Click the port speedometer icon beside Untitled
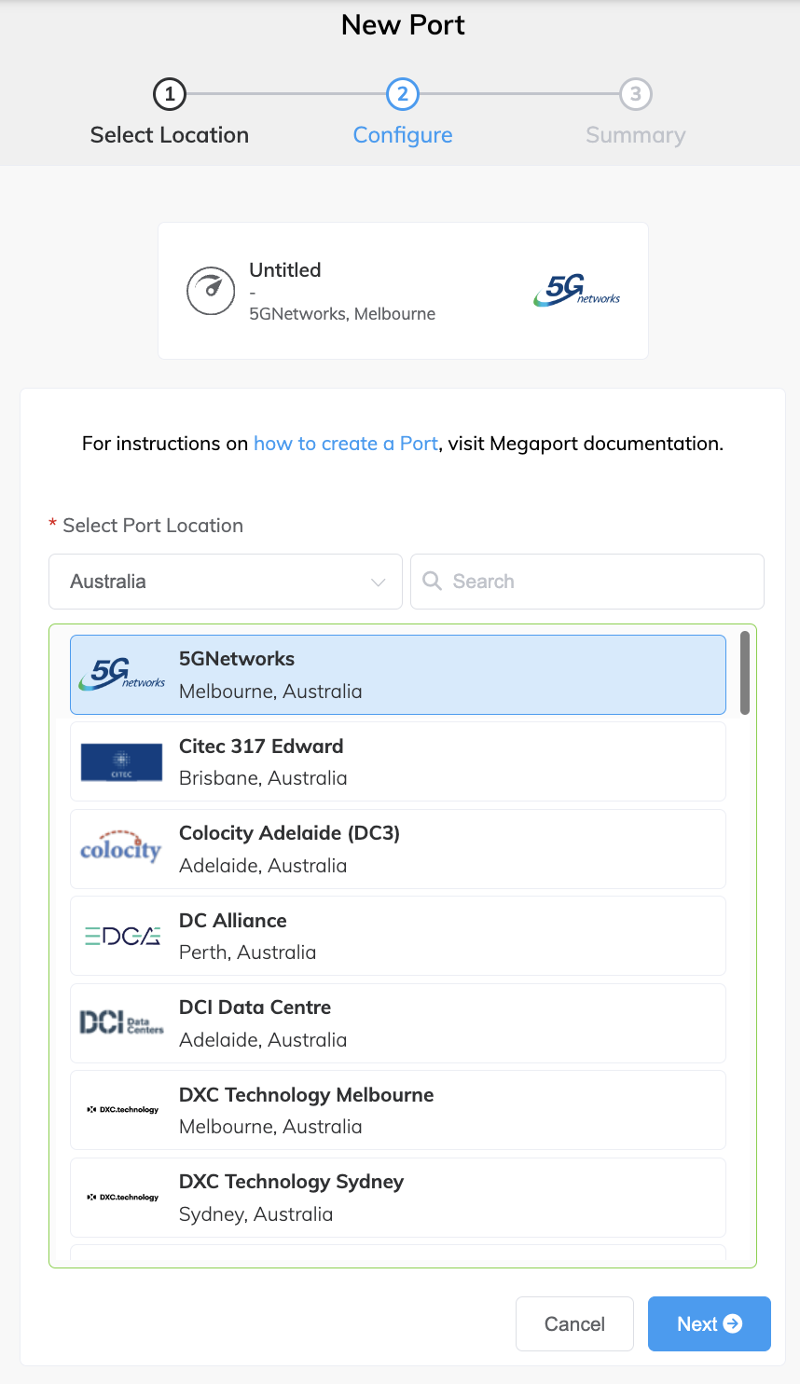Viewport: 800px width, 1384px height. pyautogui.click(x=211, y=291)
